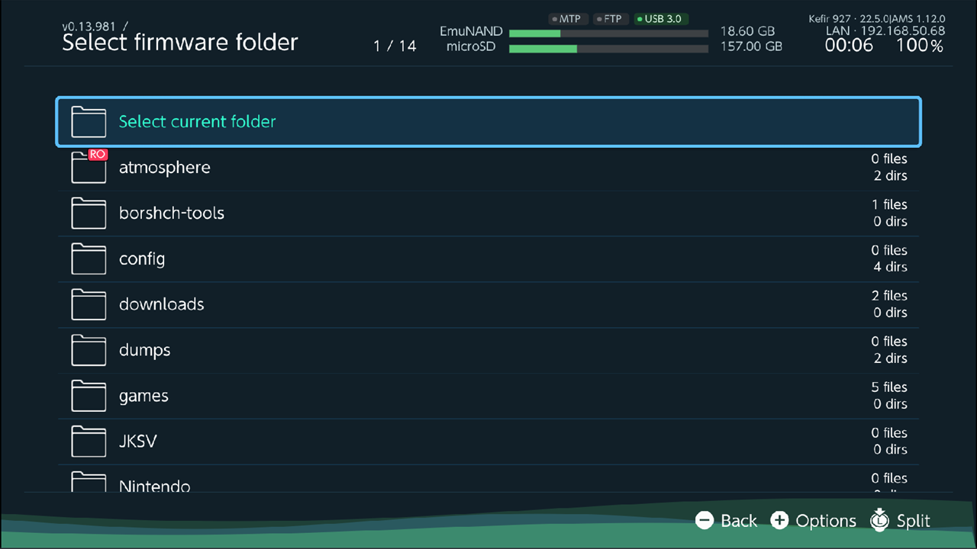Go Back using the bottom button
Viewport: 977px width, 549px height.
[x=727, y=521]
